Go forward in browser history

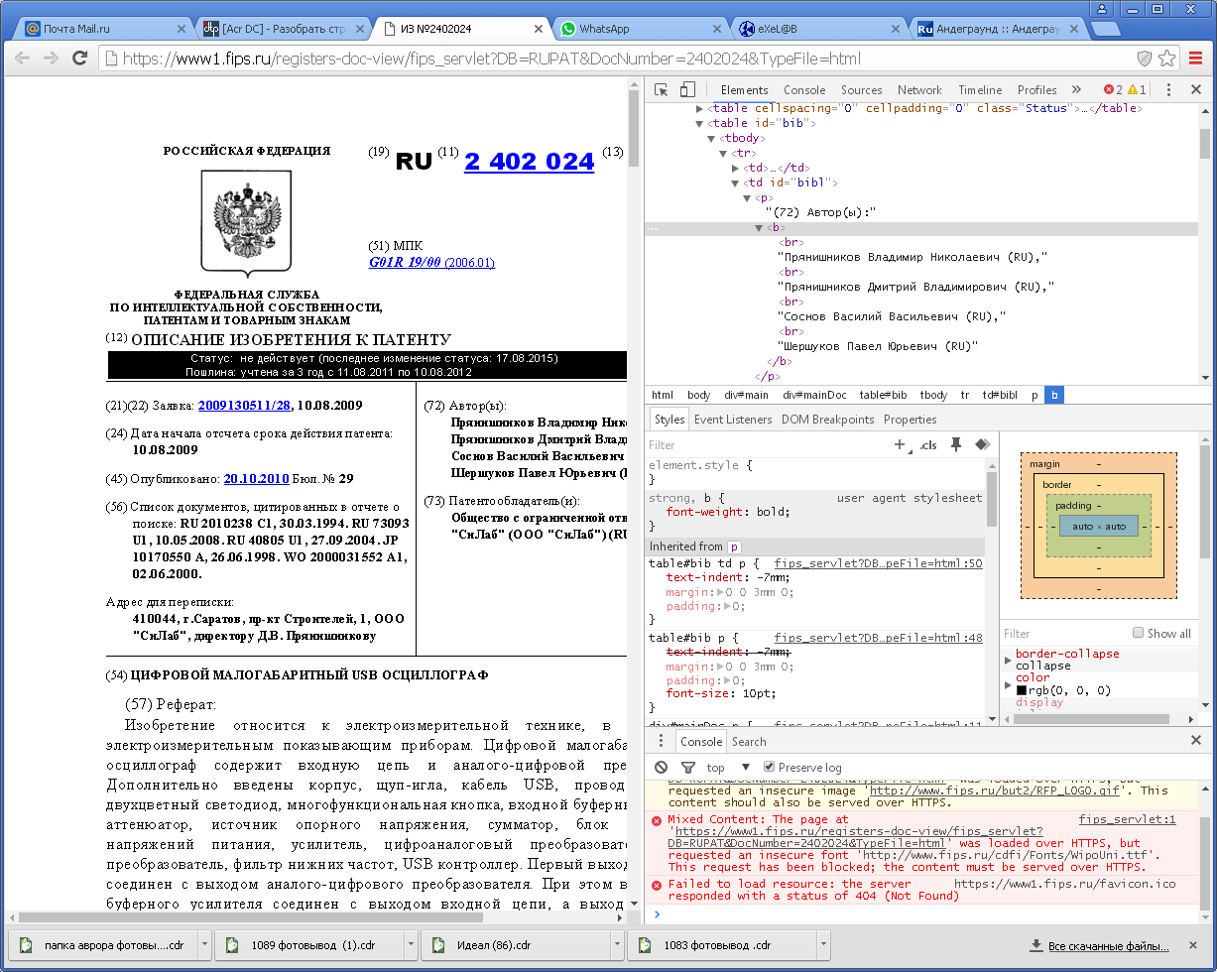pos(51,59)
